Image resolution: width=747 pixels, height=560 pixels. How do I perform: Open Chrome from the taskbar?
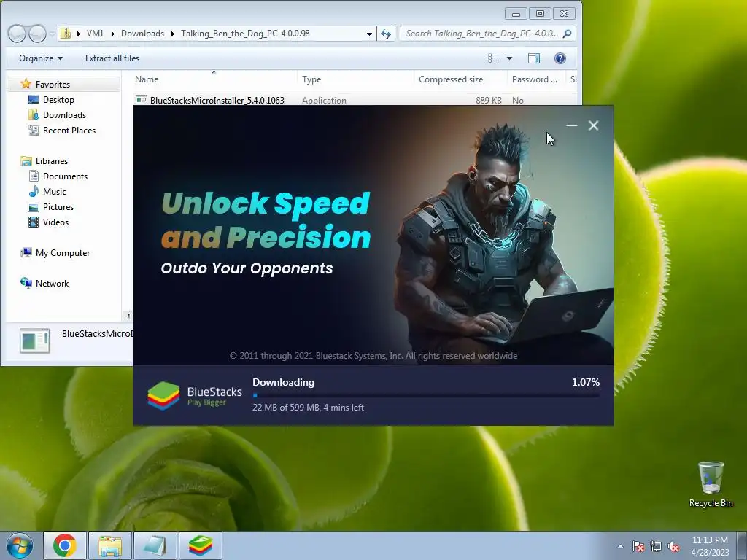point(65,545)
